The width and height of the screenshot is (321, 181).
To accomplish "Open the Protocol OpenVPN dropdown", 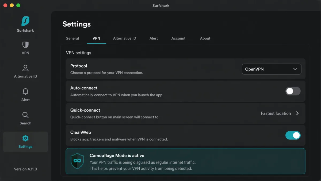I will coord(272,69).
